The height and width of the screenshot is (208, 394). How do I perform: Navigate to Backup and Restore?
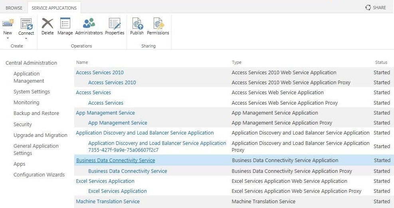(36, 113)
